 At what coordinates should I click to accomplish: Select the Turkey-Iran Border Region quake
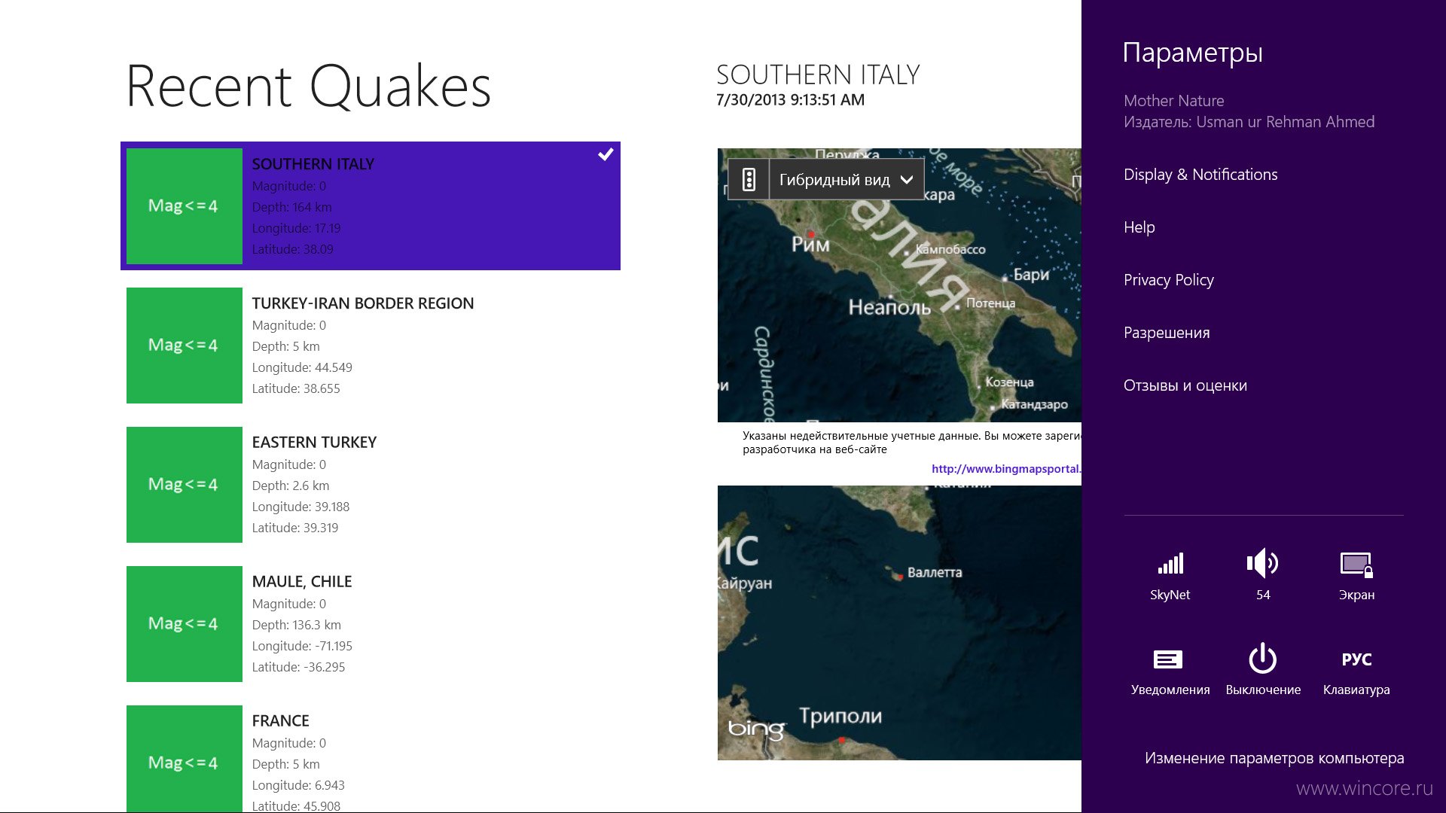click(371, 346)
